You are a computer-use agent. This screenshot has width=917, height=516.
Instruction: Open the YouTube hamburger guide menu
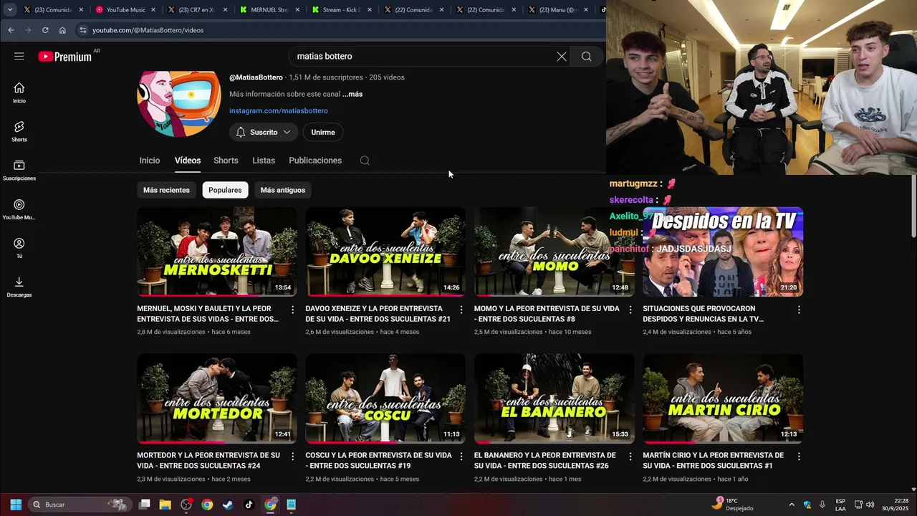click(x=19, y=56)
